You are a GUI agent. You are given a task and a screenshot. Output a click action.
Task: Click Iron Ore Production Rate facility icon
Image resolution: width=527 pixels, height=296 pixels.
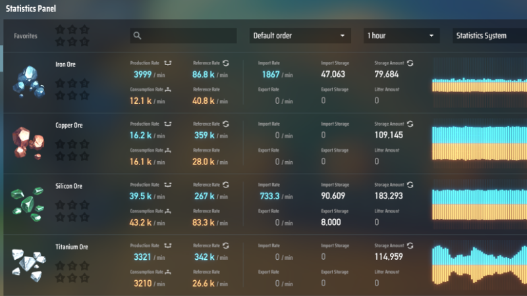(x=168, y=63)
